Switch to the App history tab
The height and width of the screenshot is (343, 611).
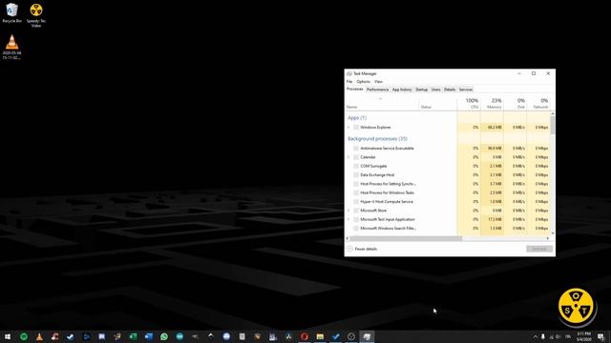(x=402, y=90)
